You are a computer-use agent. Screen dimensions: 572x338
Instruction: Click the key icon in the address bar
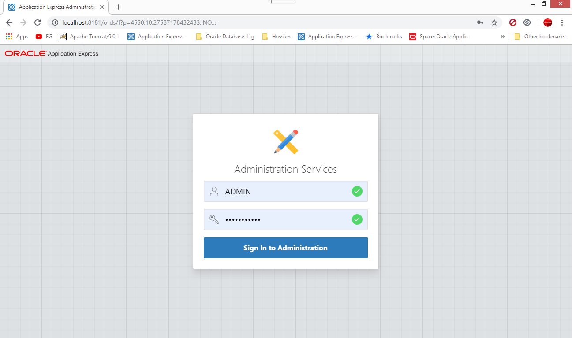480,22
